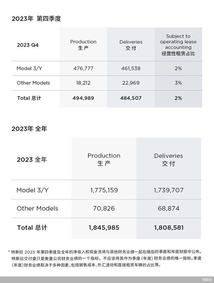Click Q4 Model 3/Y production value 476,777

tap(83, 68)
